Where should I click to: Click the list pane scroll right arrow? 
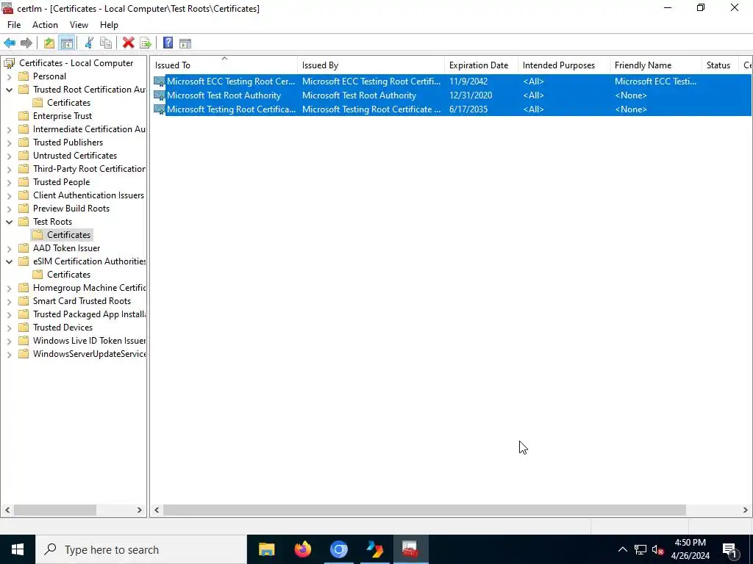pos(746,510)
